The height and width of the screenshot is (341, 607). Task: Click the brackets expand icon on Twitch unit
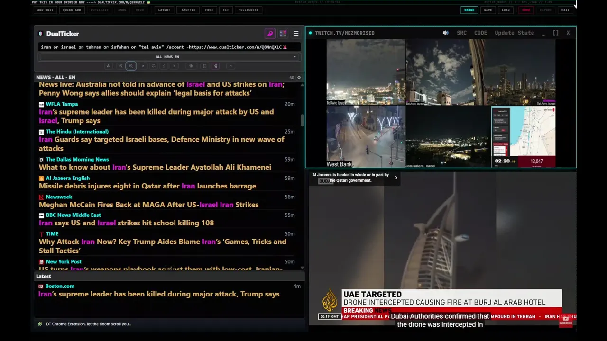pyautogui.click(x=555, y=33)
